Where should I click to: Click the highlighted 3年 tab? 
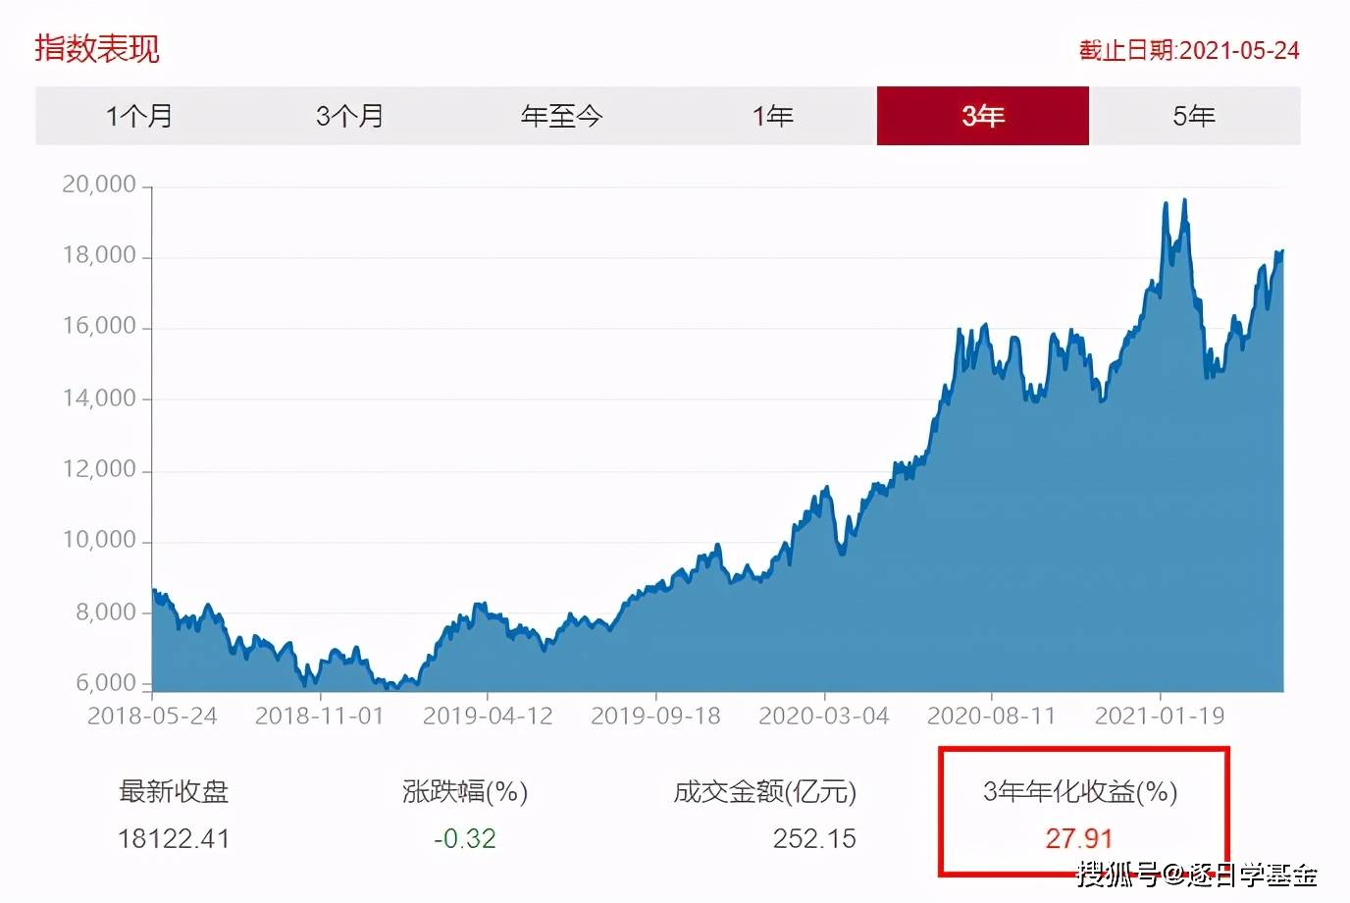point(983,116)
